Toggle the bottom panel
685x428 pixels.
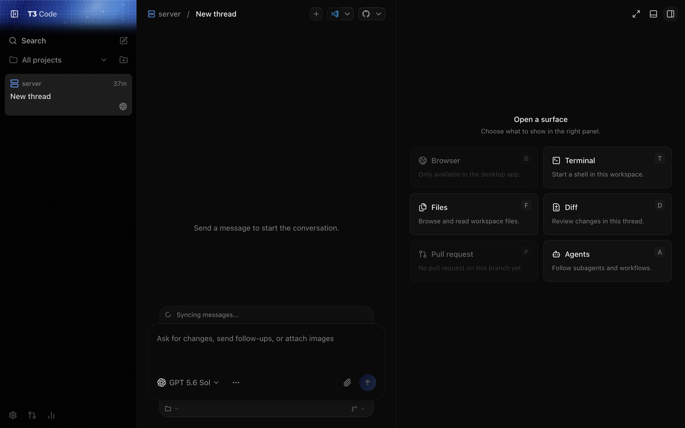(653, 14)
